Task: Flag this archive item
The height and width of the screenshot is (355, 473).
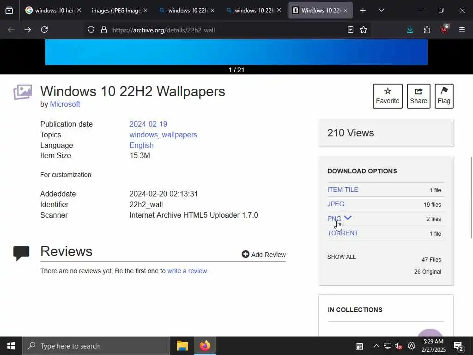Action: 444,96
